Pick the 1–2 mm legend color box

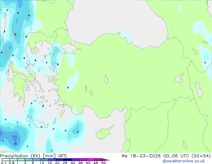pyautogui.click(x=21, y=160)
